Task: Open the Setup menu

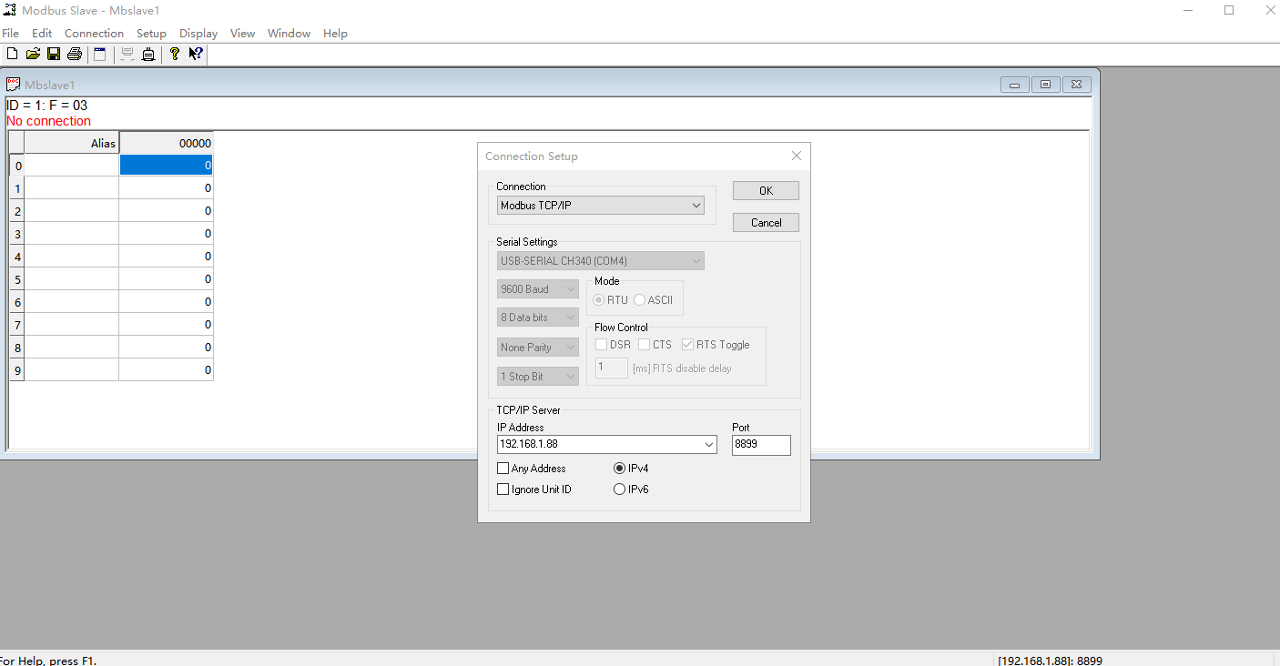Action: (x=151, y=34)
